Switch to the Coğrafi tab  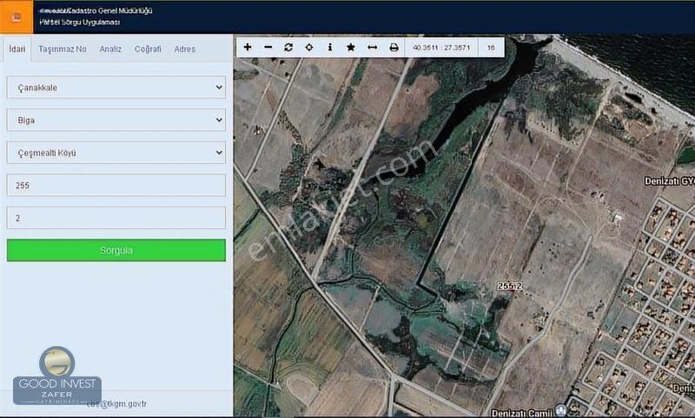click(x=148, y=49)
